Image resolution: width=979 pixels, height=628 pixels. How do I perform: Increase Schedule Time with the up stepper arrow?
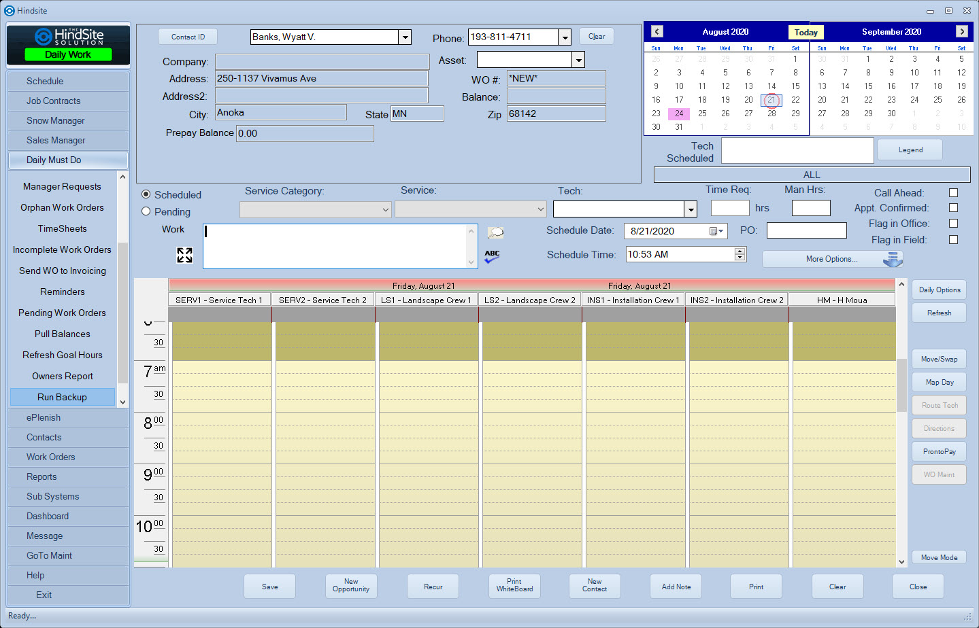(740, 251)
